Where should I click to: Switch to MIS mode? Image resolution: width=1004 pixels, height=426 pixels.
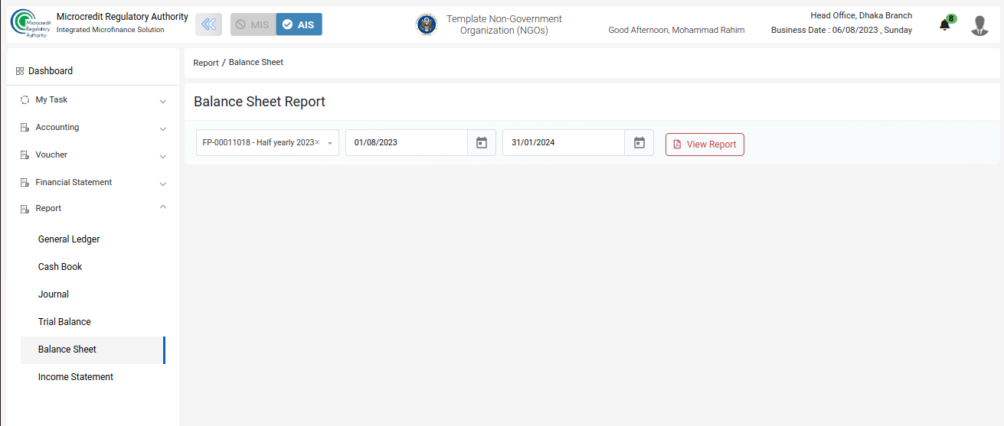tap(253, 24)
